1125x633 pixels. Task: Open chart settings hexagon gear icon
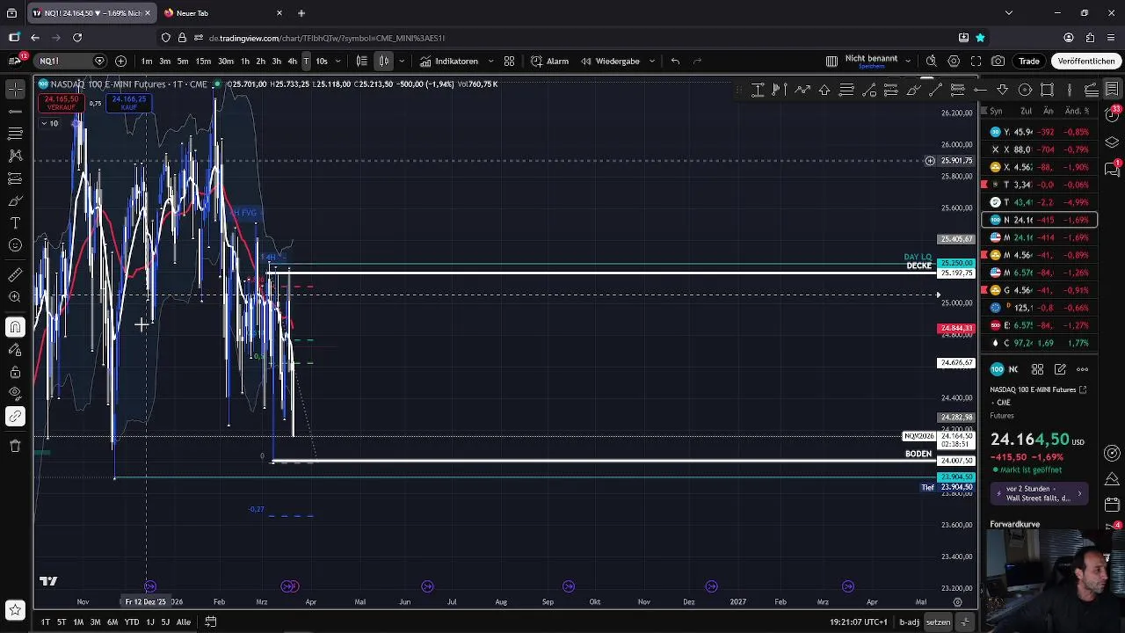tap(954, 61)
